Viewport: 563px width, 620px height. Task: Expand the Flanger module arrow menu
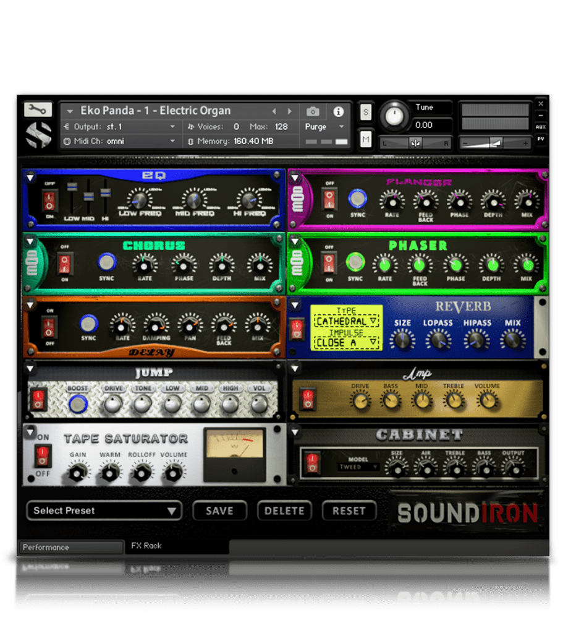click(295, 178)
